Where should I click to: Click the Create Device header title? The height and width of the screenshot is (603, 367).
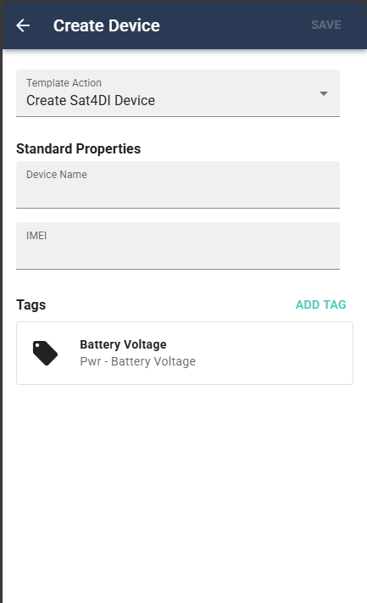107,25
